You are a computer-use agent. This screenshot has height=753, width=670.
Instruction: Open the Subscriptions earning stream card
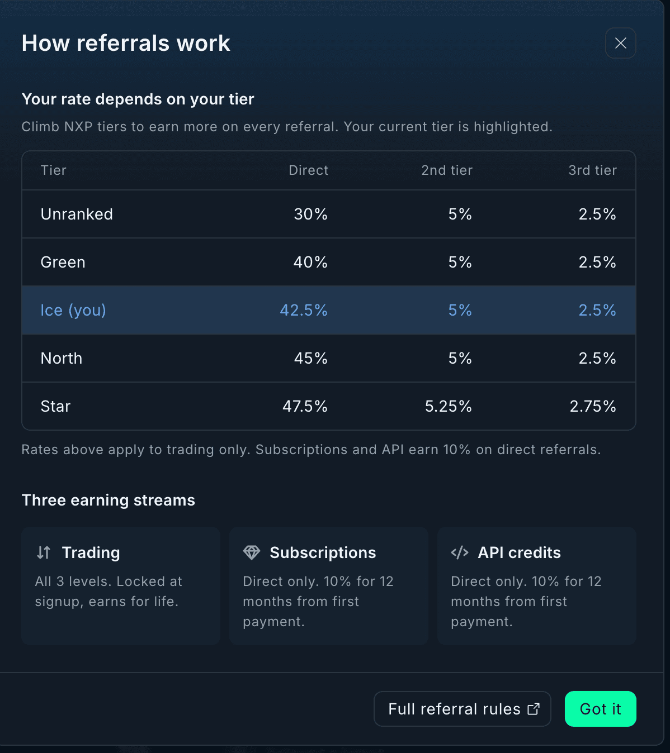(x=329, y=585)
